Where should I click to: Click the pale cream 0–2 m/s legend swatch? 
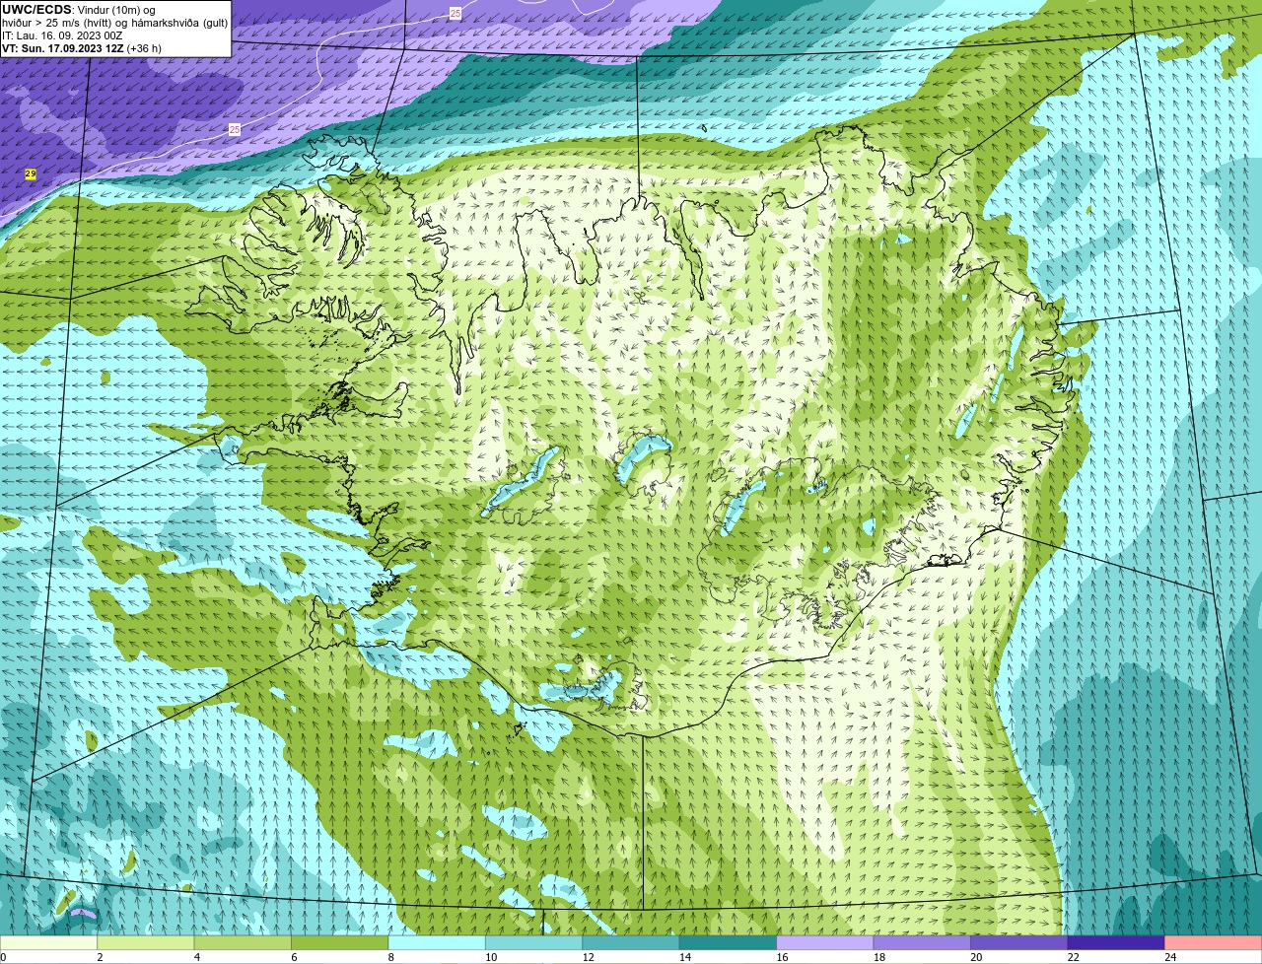pyautogui.click(x=48, y=943)
